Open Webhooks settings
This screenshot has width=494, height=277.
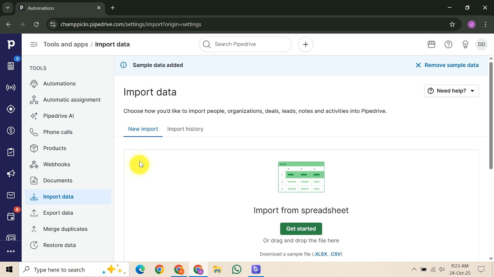[x=68, y=164]
